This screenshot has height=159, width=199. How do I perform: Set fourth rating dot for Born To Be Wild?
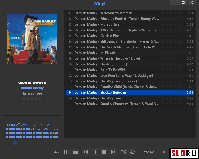point(176,70)
